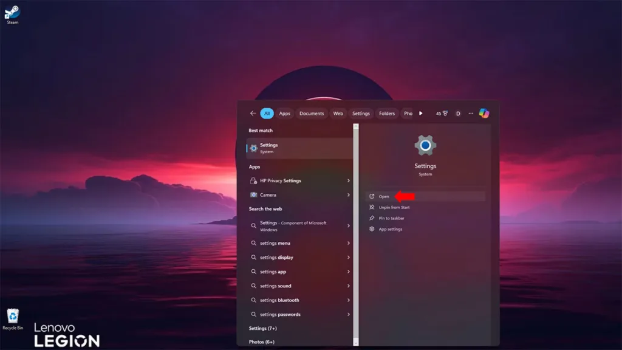Screen dimensions: 622x350
Task: Switch to the Apps filter tab
Action: click(x=284, y=114)
